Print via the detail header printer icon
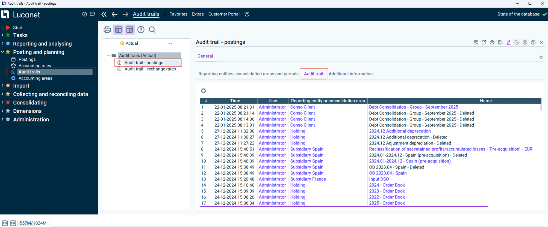 click(x=492, y=42)
